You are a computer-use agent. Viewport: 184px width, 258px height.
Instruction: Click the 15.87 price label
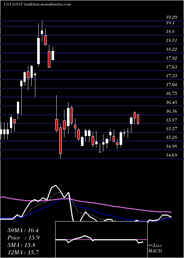[172, 120]
